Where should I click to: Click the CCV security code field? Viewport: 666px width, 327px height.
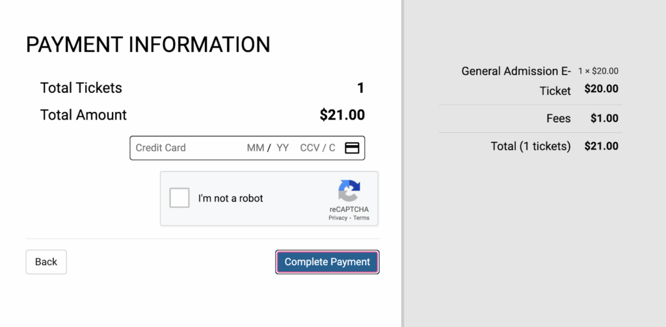coord(317,148)
